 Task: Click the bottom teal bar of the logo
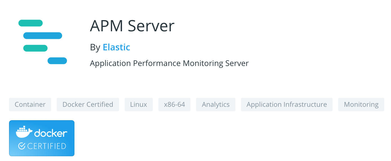[35, 48]
